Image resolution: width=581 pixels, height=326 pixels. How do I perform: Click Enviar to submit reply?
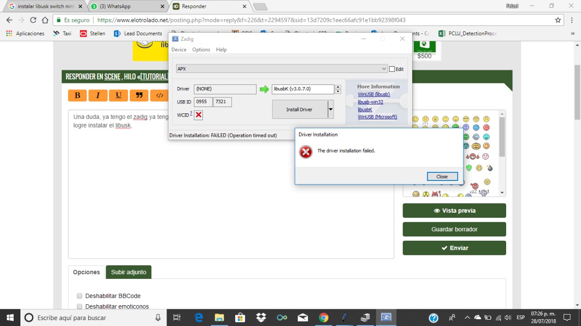(454, 248)
